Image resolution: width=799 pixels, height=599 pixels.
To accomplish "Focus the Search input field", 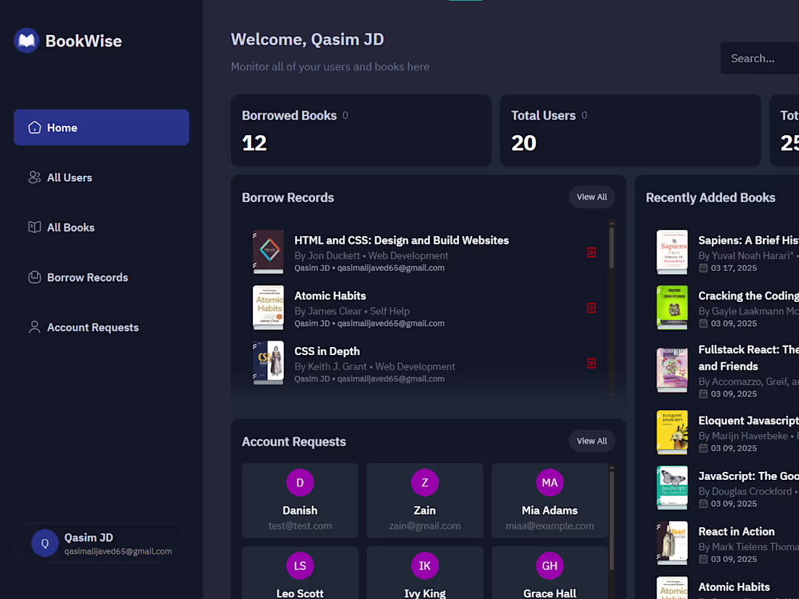I will [x=760, y=58].
